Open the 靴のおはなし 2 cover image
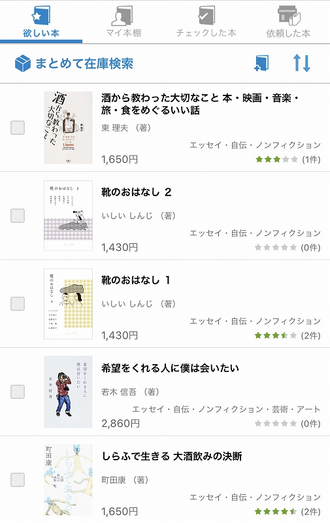This screenshot has width=330, height=523. pyautogui.click(x=68, y=216)
